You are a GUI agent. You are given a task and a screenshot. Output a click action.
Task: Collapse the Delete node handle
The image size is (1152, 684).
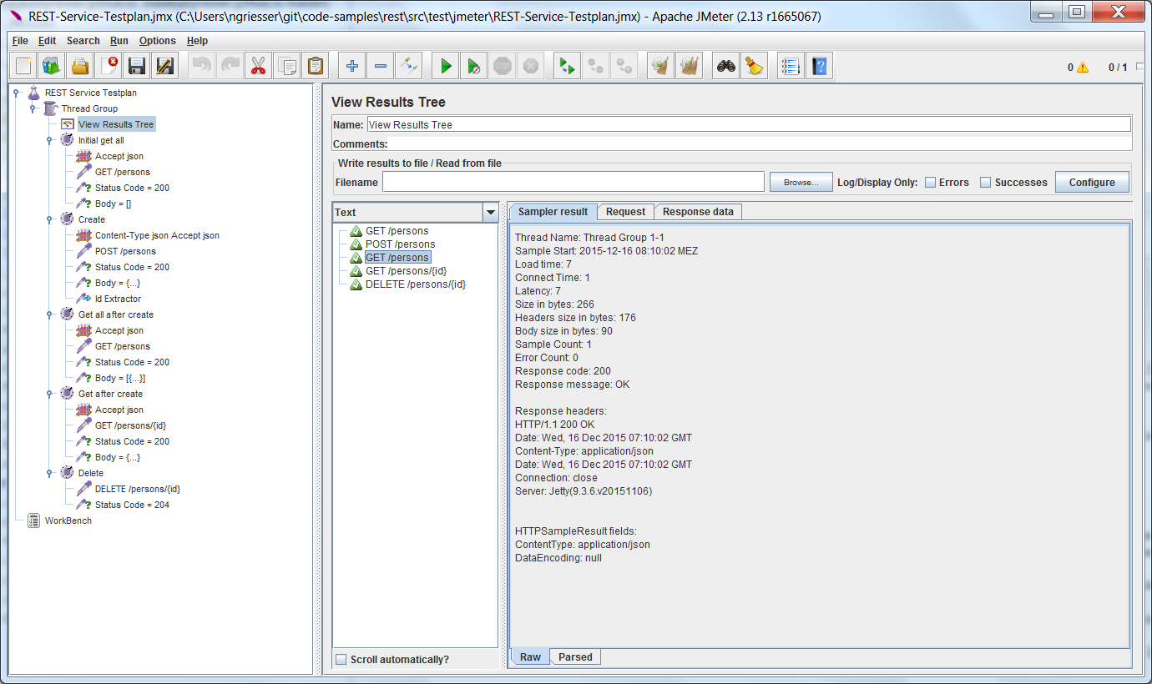(x=49, y=473)
